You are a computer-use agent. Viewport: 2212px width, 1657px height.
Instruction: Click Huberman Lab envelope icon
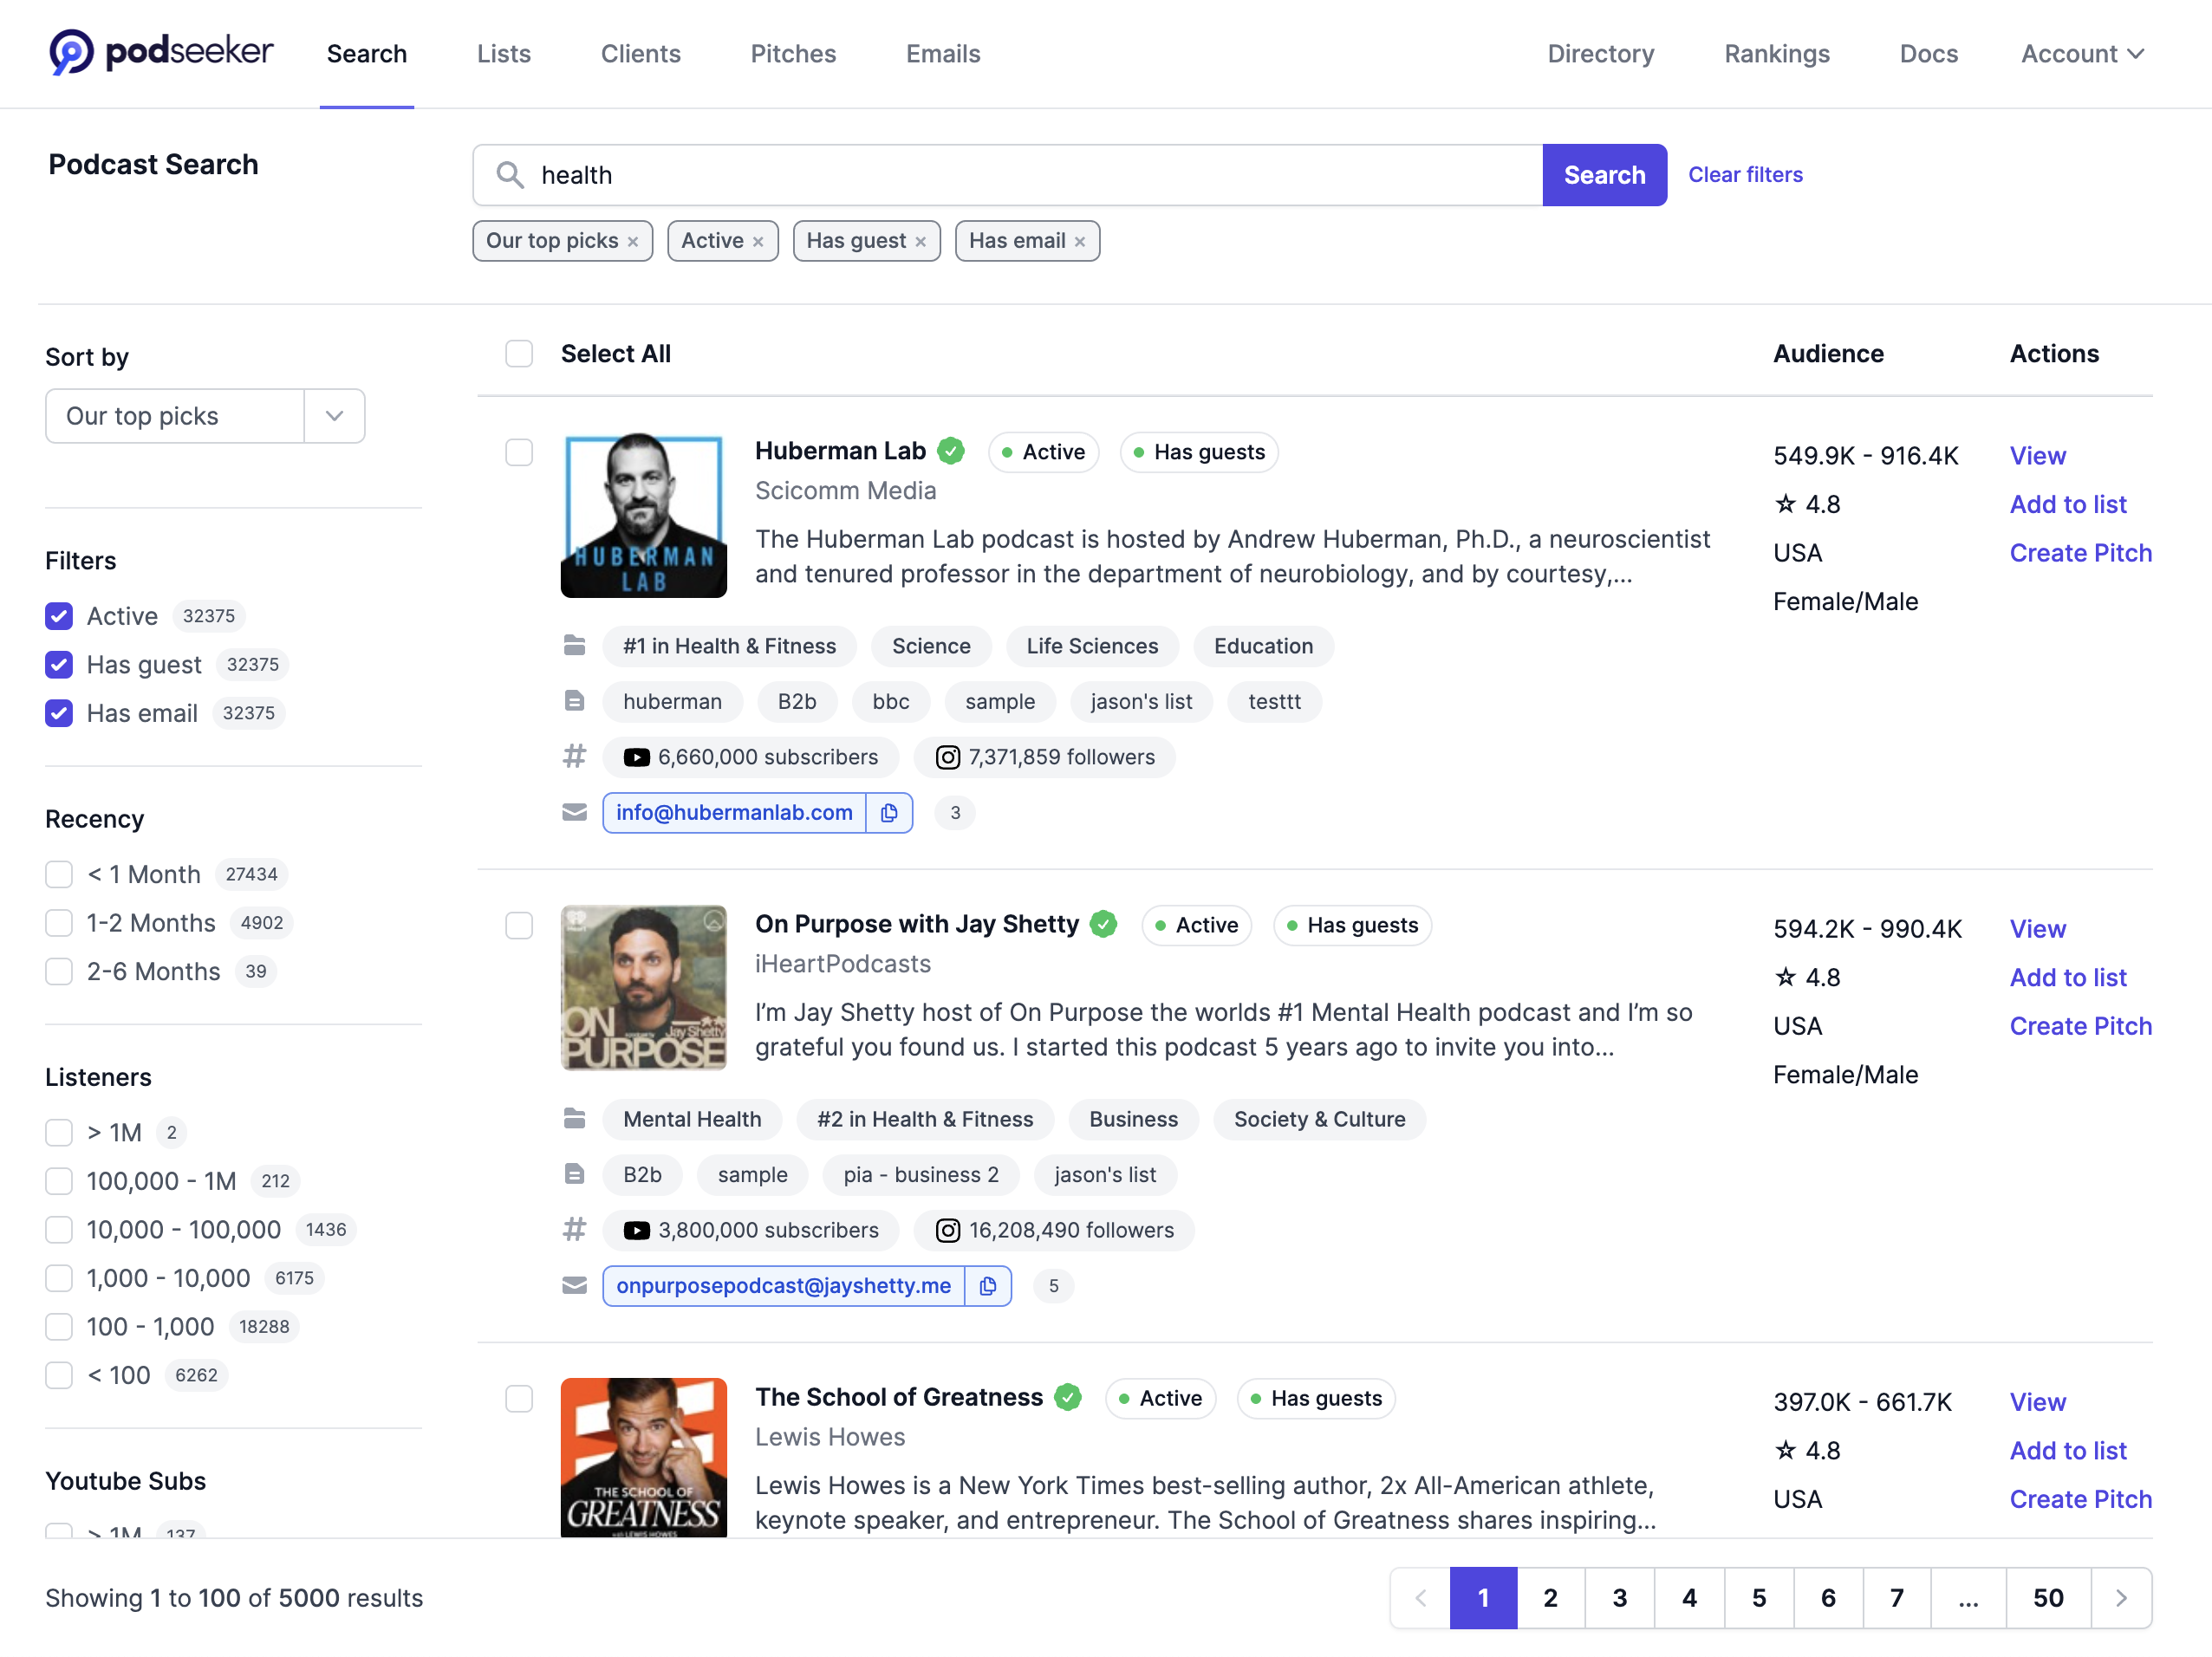click(x=574, y=813)
